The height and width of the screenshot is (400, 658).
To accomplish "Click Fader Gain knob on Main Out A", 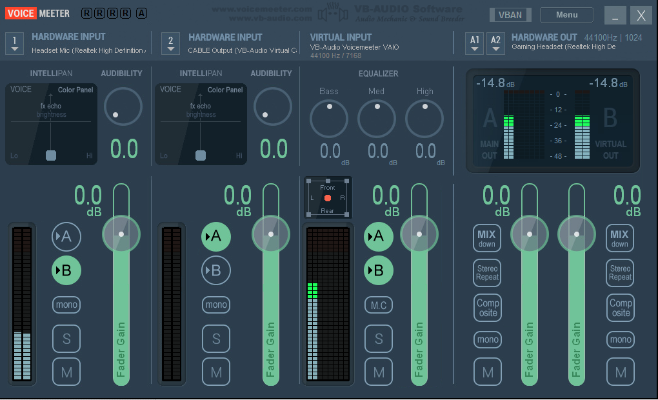I will pos(530,234).
